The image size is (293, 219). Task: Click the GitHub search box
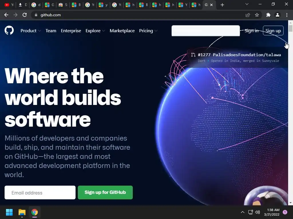coord(205,31)
